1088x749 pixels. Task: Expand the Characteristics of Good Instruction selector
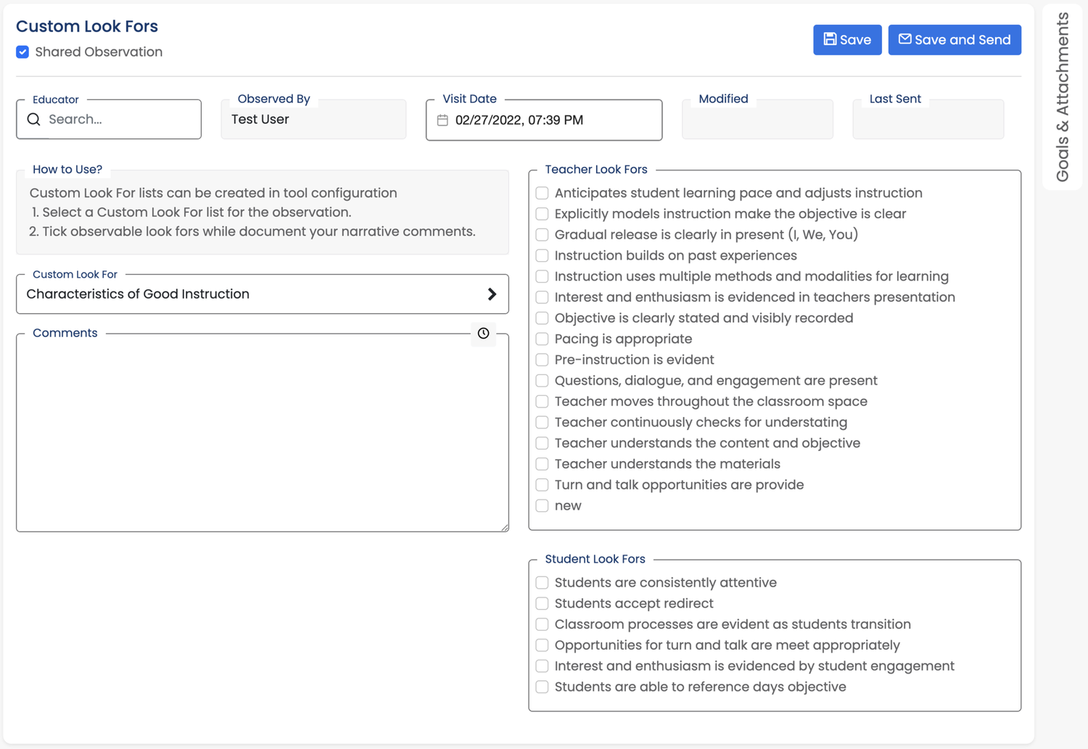493,294
